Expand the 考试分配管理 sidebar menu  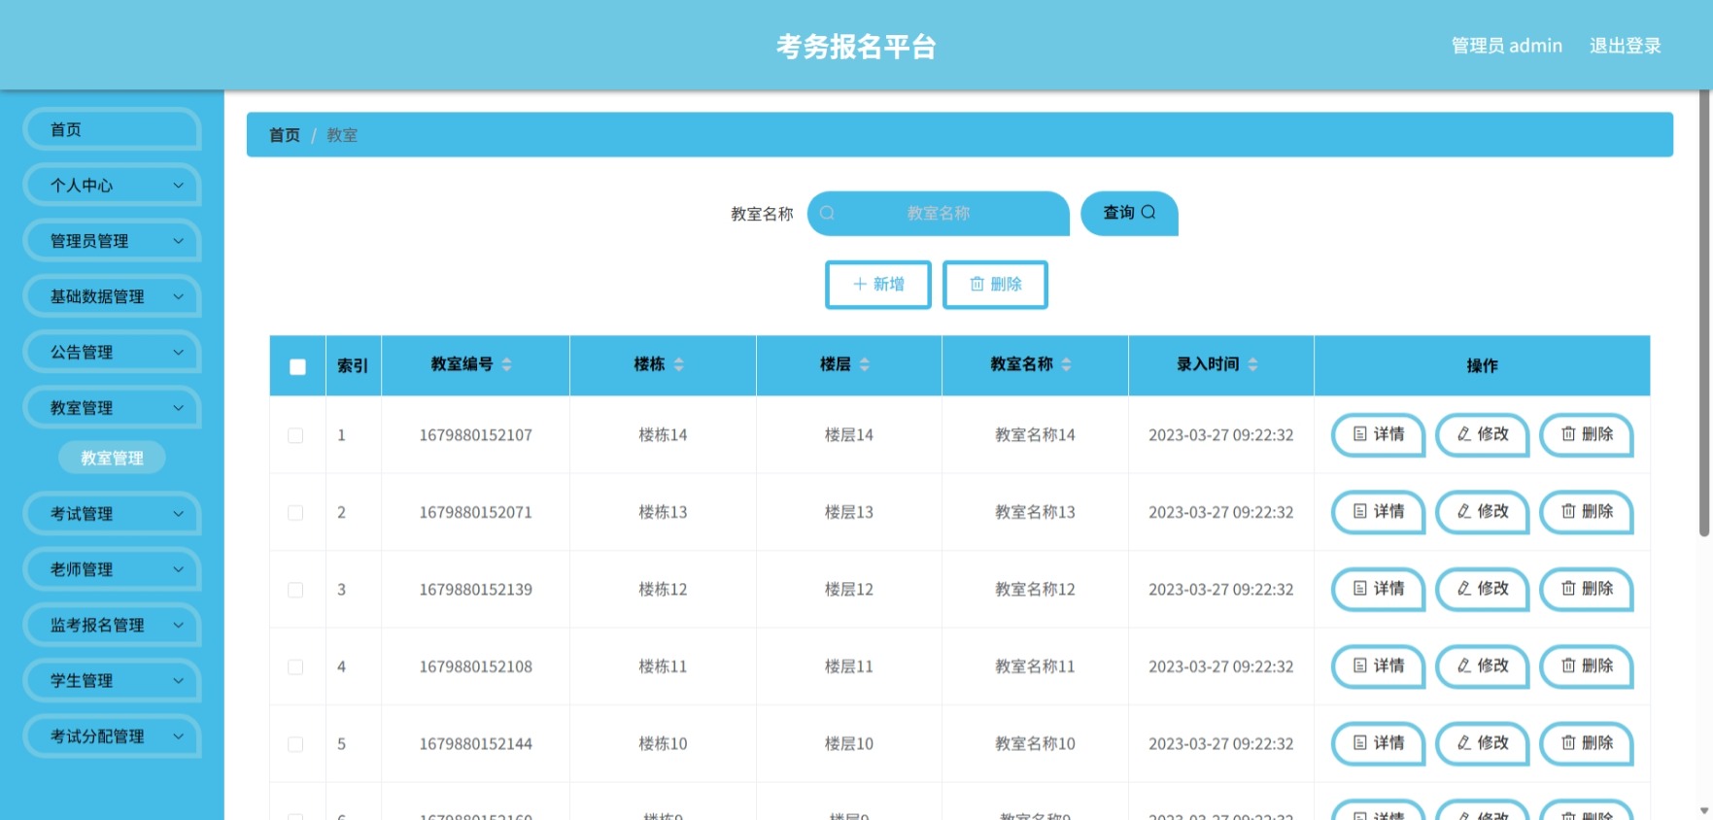pyautogui.click(x=112, y=736)
